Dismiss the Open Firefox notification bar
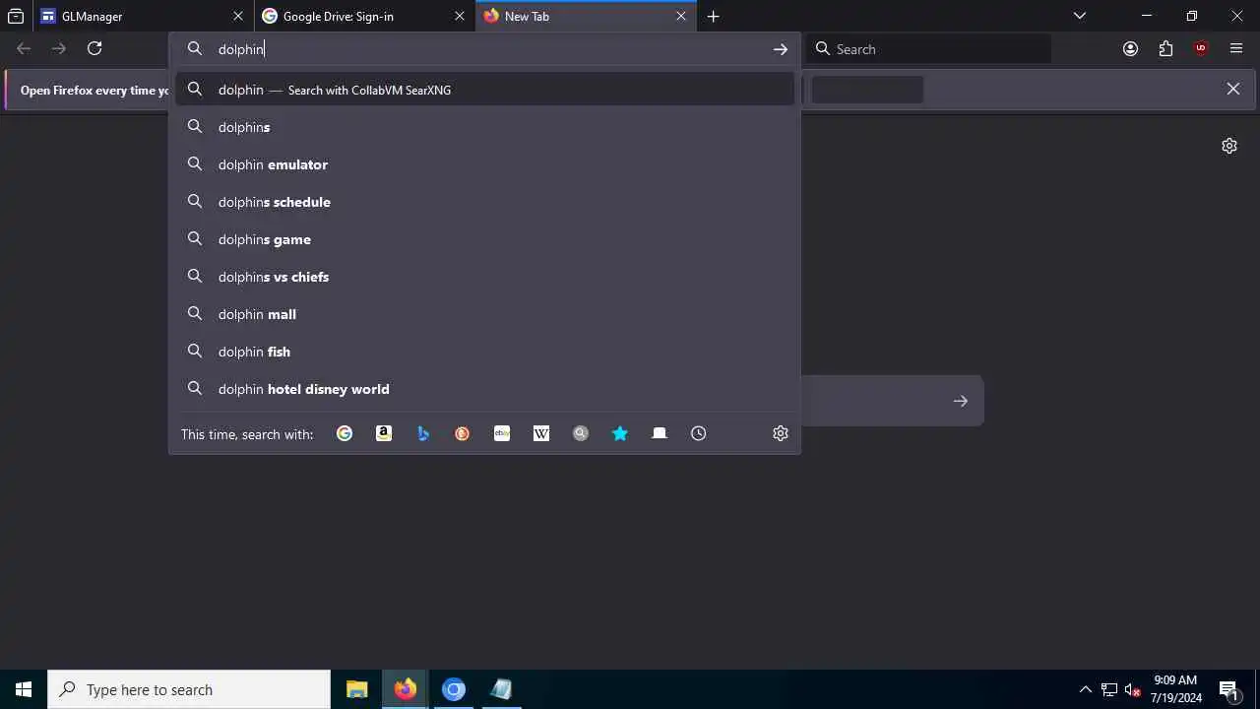The width and height of the screenshot is (1260, 709). point(1232,89)
